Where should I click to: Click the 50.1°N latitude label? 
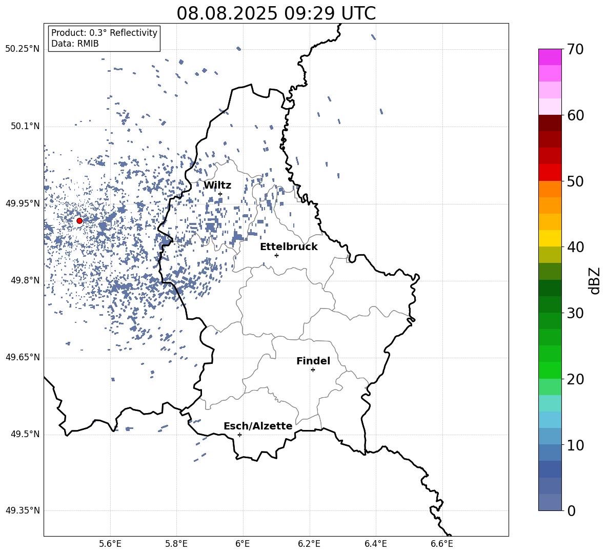point(25,127)
